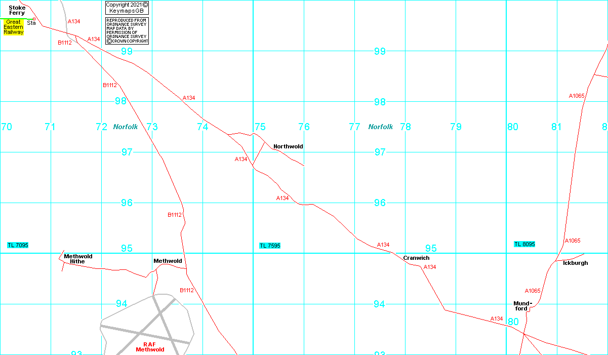This screenshot has width=608, height=355.
Task: Click the Methwold Hithe place label
Action: tap(78, 259)
